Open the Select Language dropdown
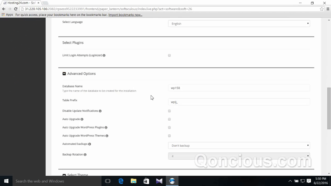Viewport: 331px width, 186px height. coord(239,24)
